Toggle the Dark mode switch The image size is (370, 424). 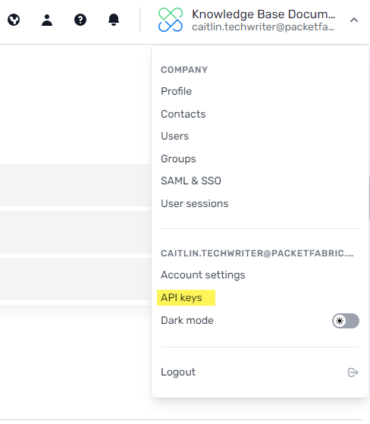point(346,321)
